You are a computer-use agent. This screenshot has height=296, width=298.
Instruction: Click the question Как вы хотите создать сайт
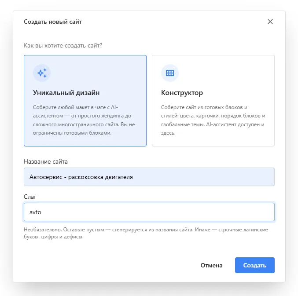click(x=63, y=46)
